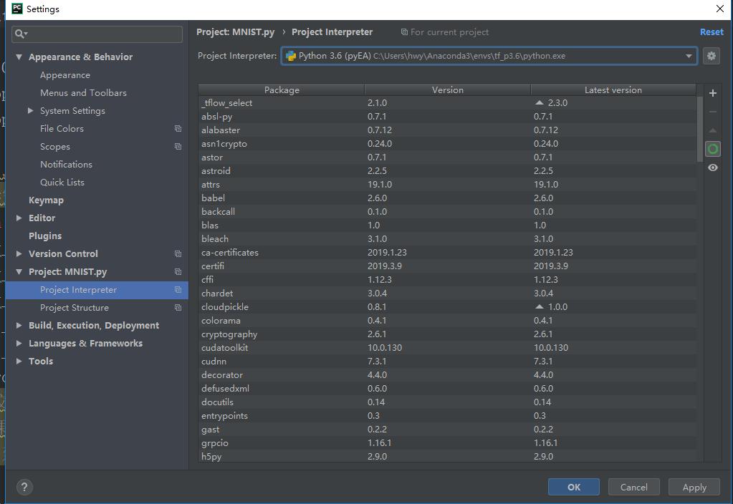Expand Build, Execution, Deployment section
Screen dimensions: 733x504
[x=19, y=325]
